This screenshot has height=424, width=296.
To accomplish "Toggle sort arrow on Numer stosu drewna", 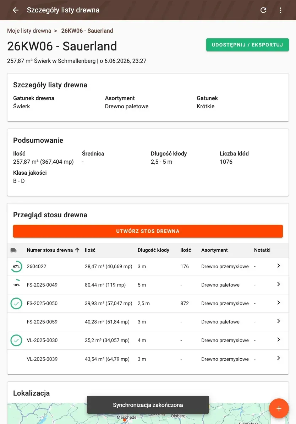I will coord(77,250).
